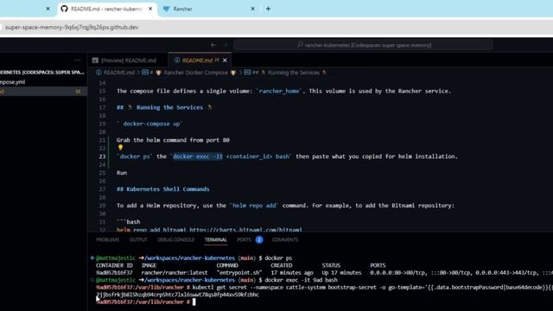Image resolution: width=553 pixels, height=311 pixels.
Task: Click the github.dev address bar URL
Action: 72,27
